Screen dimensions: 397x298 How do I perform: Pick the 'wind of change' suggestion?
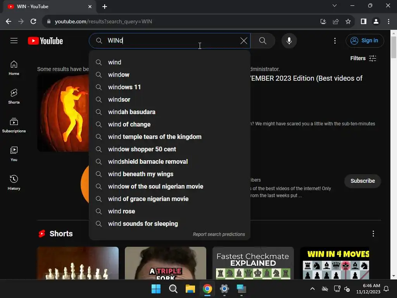170,124
